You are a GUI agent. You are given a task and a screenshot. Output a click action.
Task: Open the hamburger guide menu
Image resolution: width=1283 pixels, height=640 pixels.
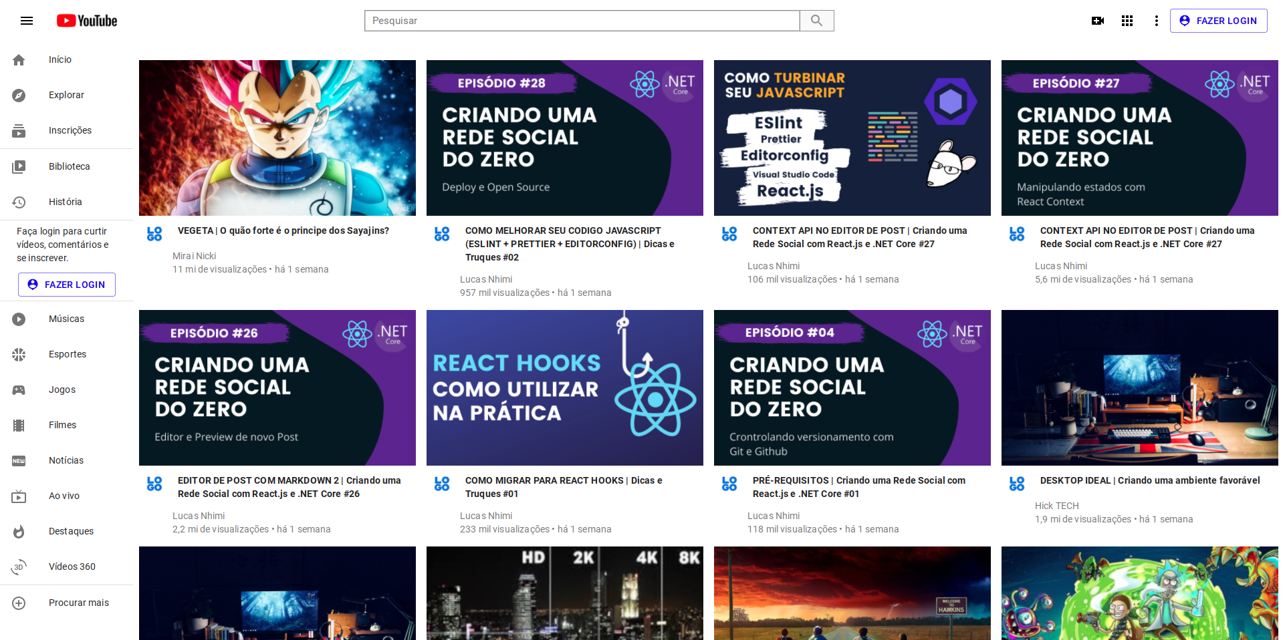click(x=27, y=21)
